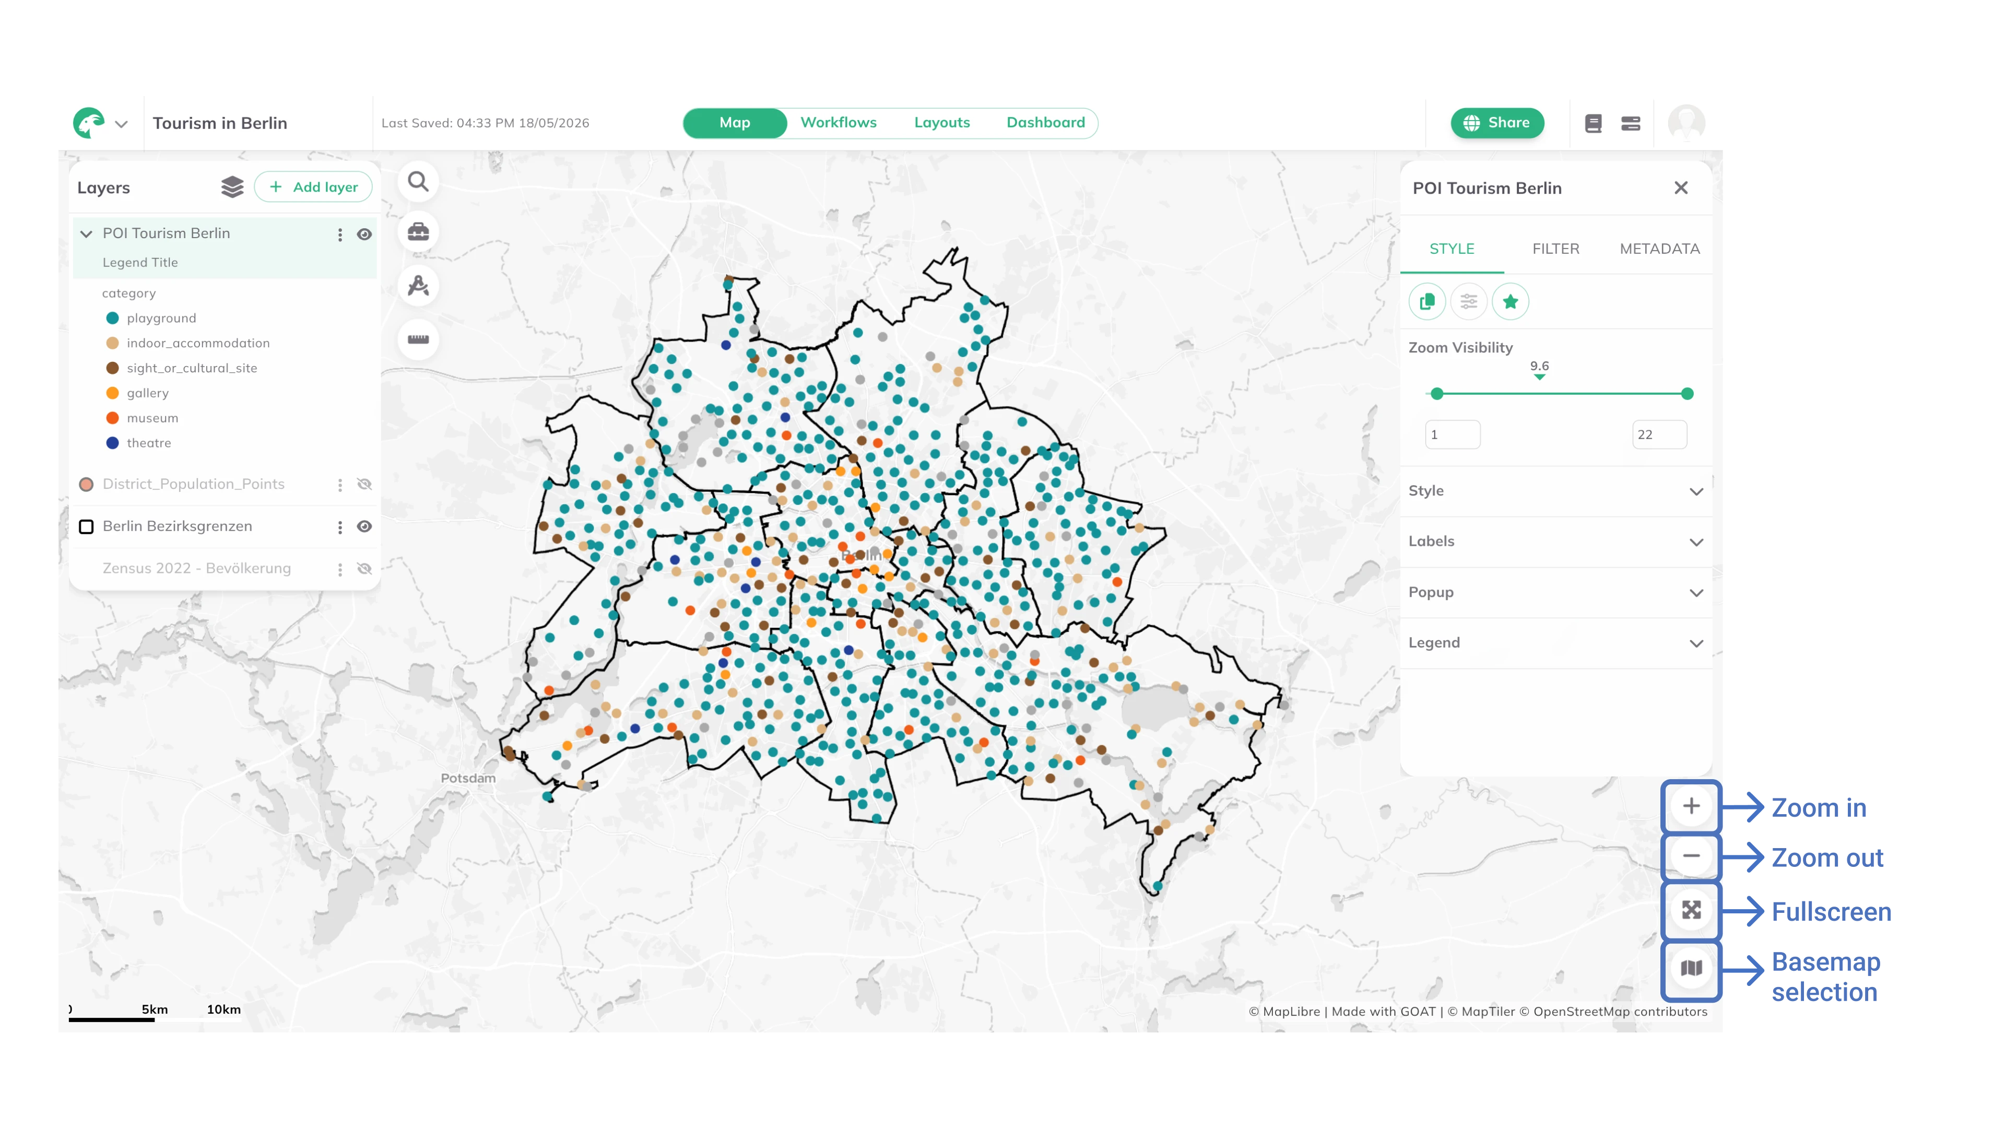2005x1128 pixels.
Task: Switch to the Workflows view
Action: point(838,123)
